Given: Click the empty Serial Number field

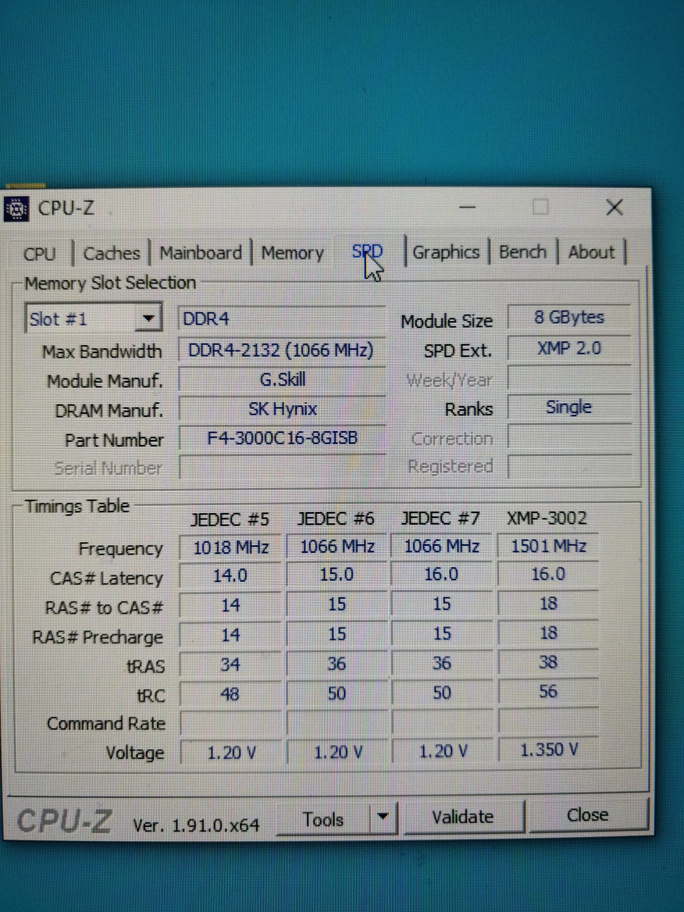Looking at the screenshot, I should coord(282,467).
